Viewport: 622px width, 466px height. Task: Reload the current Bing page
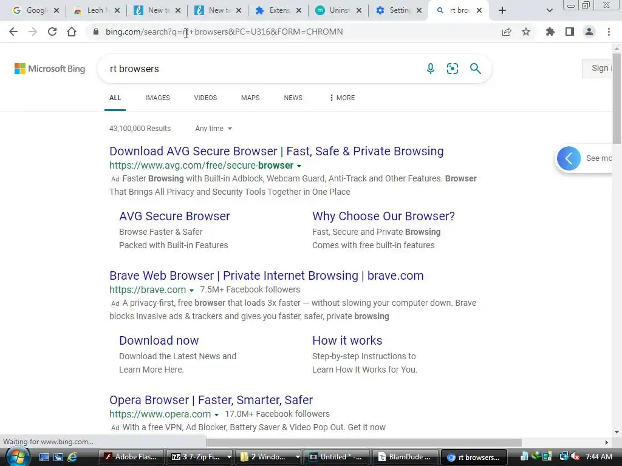coord(52,32)
